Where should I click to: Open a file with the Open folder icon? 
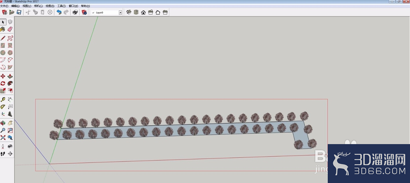pos(12,12)
